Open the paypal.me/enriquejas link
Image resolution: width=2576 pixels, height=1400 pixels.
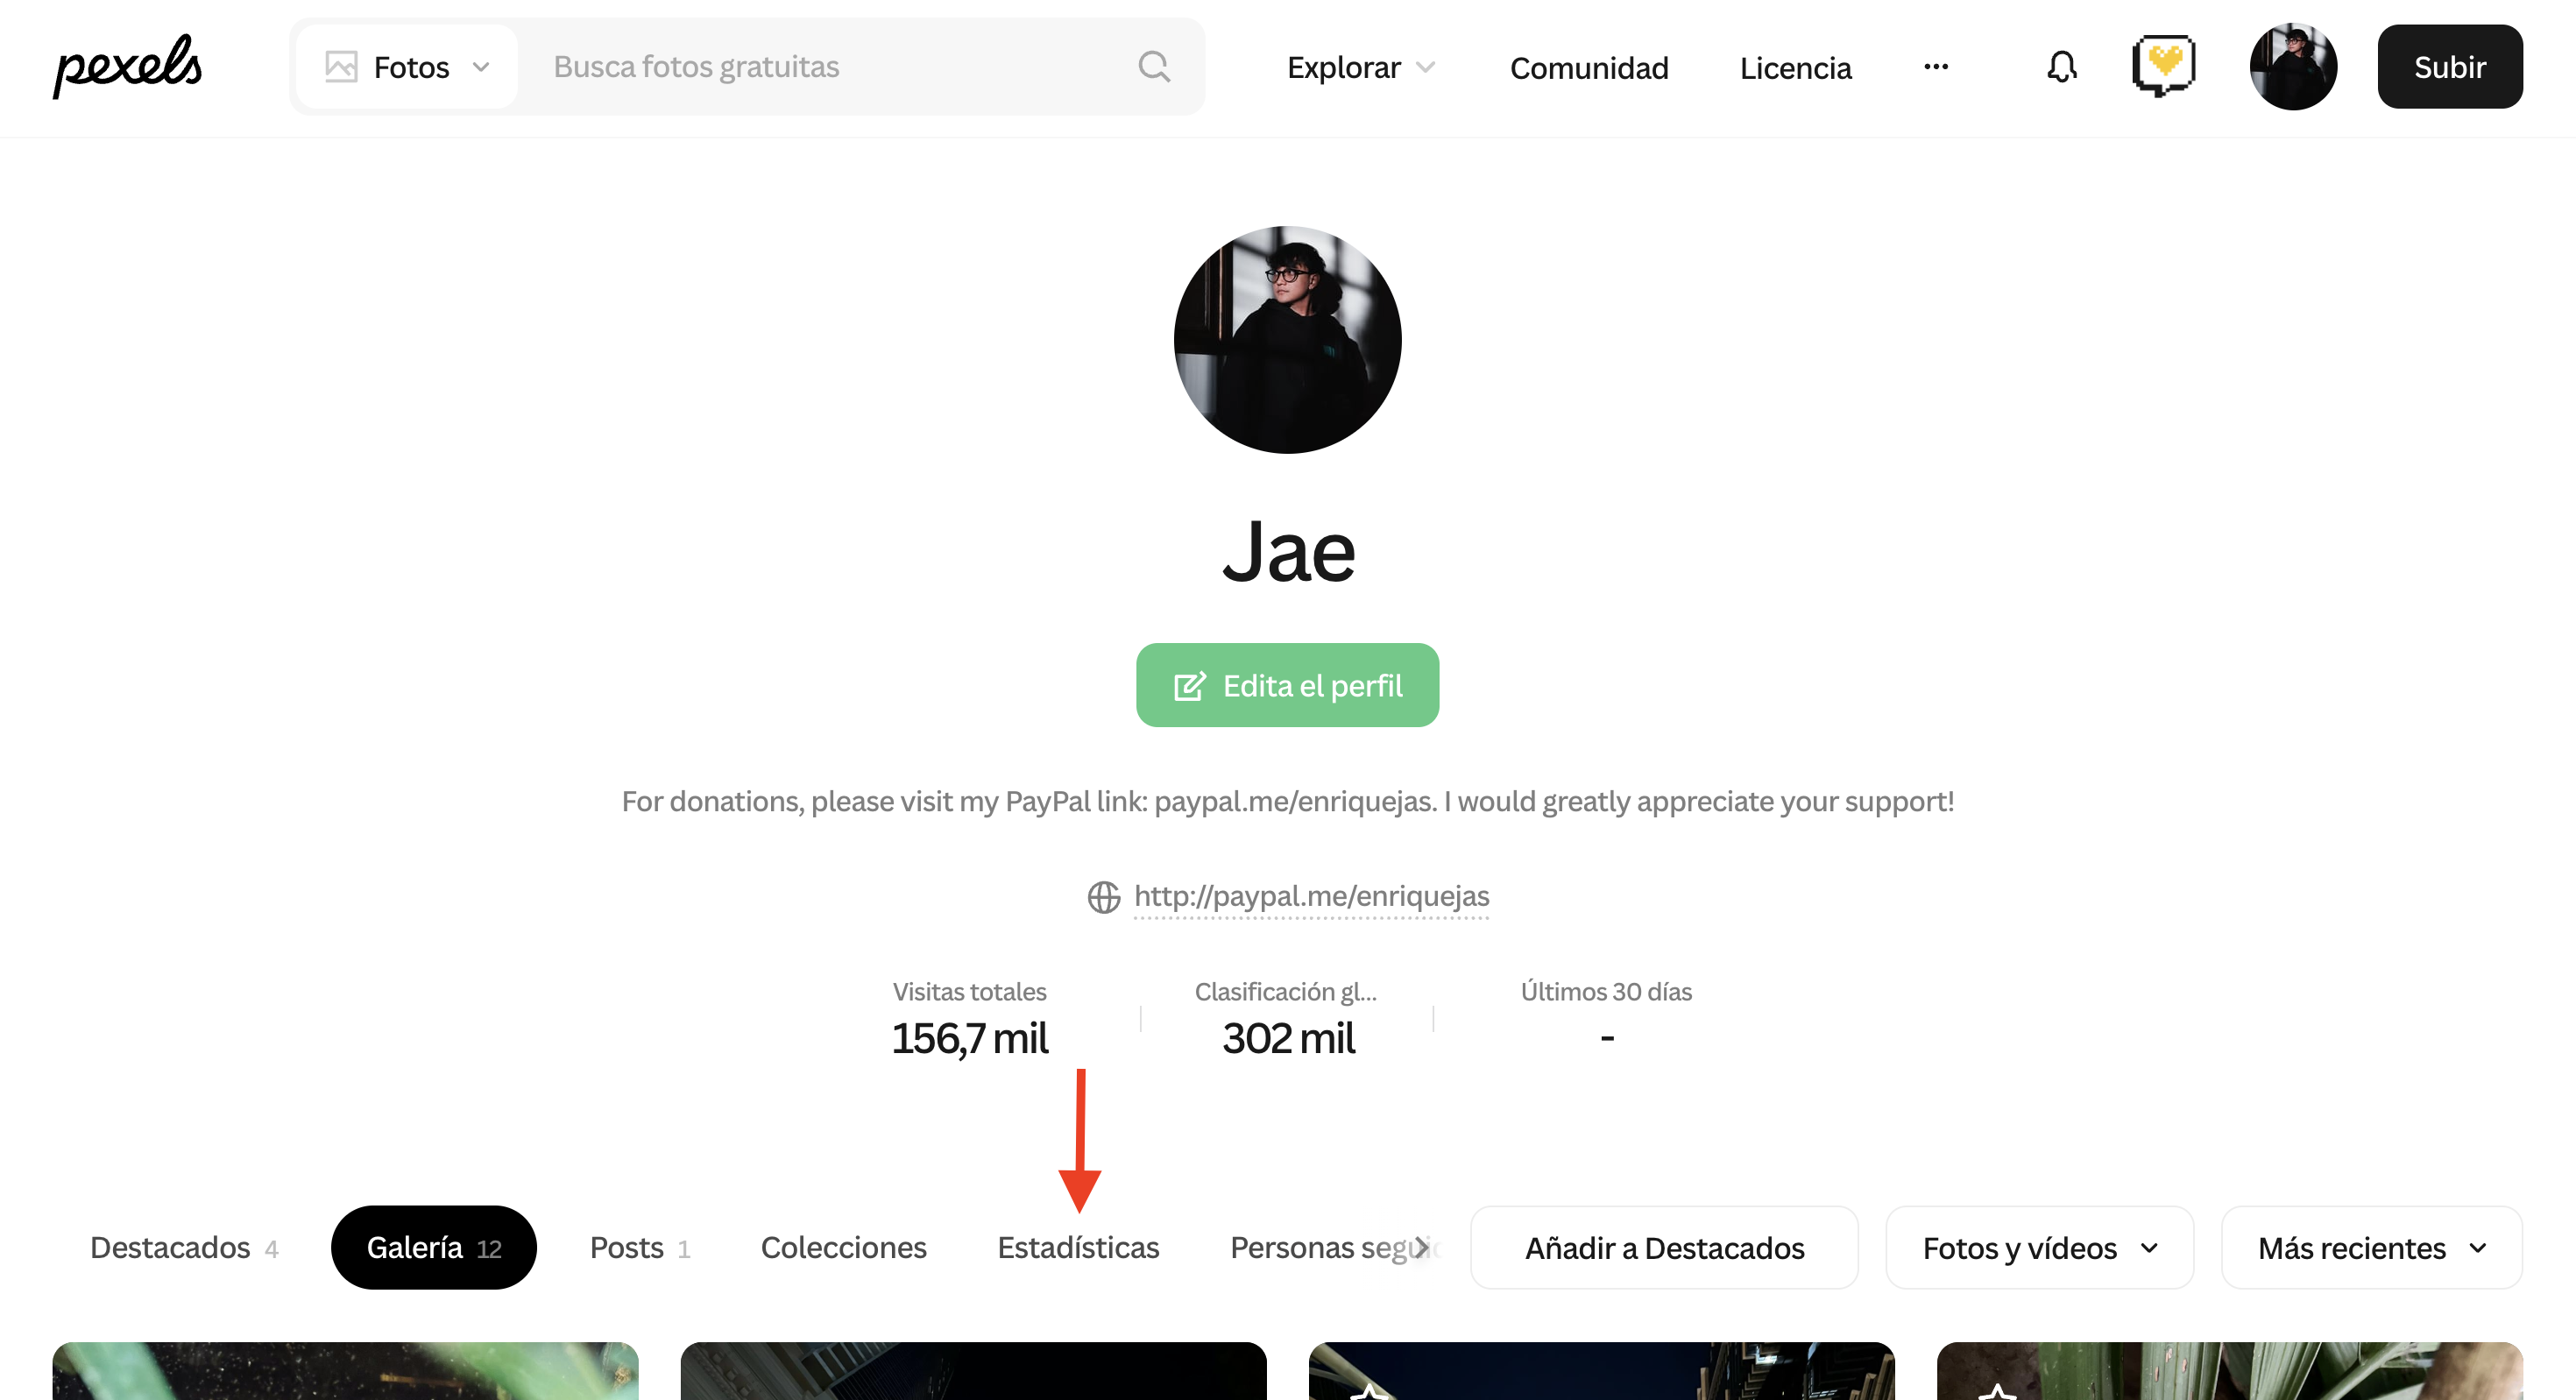1311,896
